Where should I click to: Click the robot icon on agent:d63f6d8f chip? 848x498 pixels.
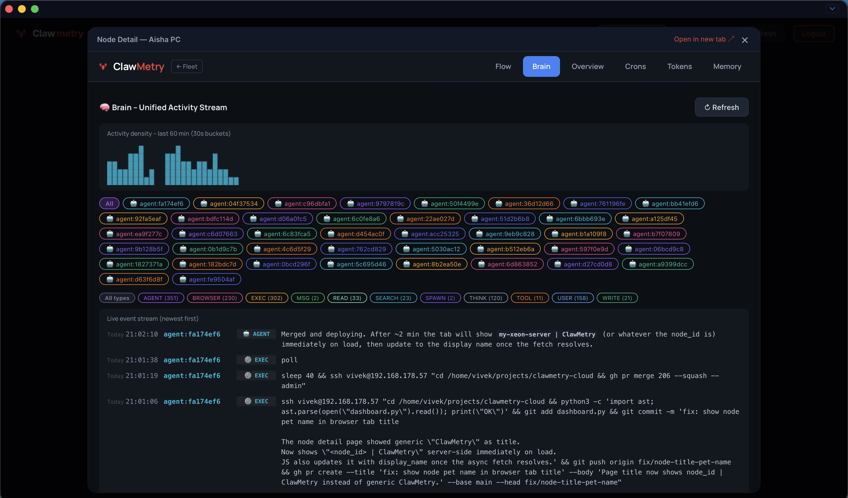click(x=109, y=279)
